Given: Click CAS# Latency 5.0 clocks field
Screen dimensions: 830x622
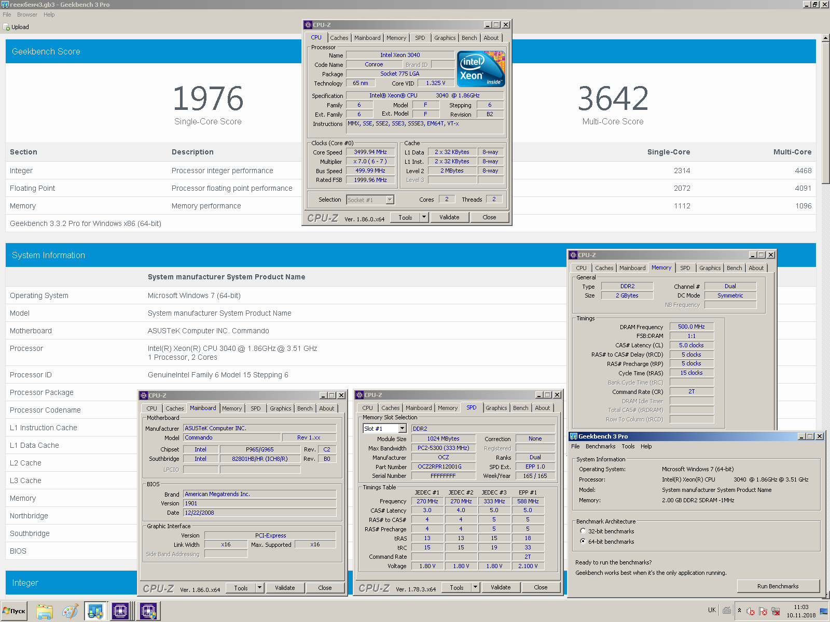Looking at the screenshot, I should click(691, 345).
